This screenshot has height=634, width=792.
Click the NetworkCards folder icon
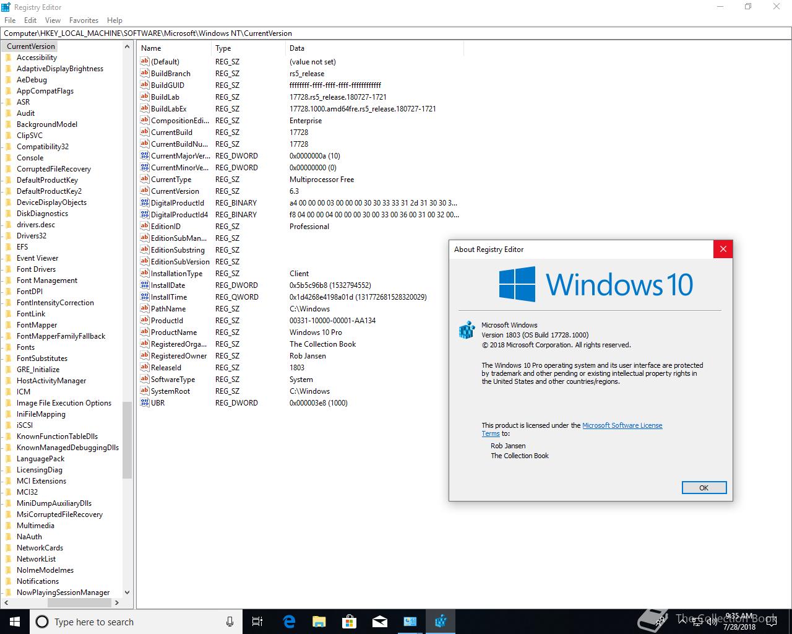(9, 548)
